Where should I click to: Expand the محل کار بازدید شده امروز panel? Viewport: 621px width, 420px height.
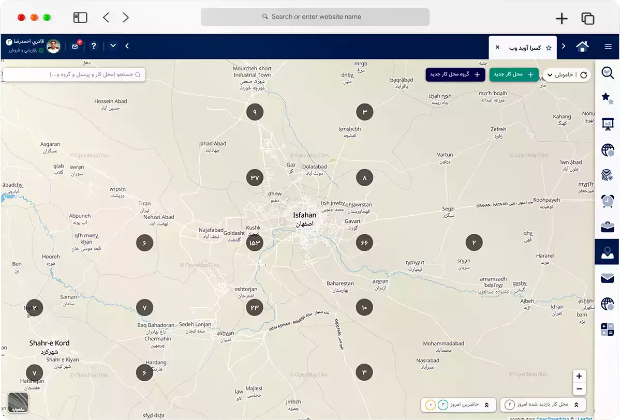pyautogui.click(x=543, y=404)
